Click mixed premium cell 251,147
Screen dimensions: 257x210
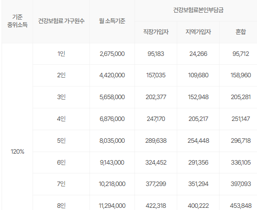(x=241, y=119)
